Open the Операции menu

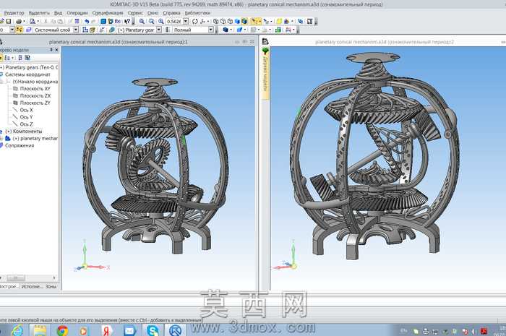coord(77,13)
